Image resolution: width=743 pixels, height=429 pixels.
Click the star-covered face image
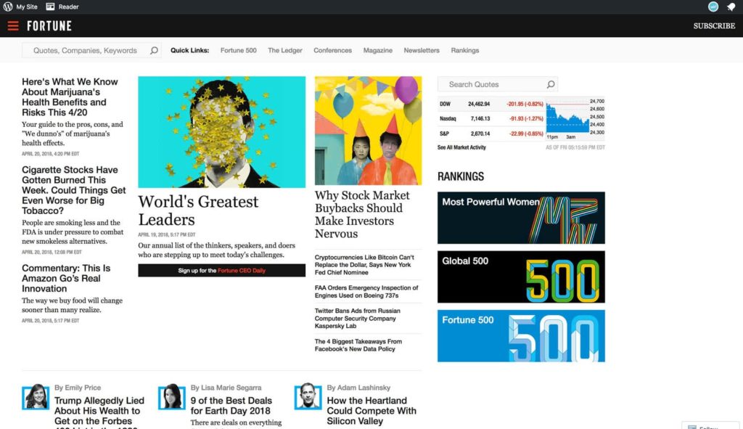[x=222, y=132]
